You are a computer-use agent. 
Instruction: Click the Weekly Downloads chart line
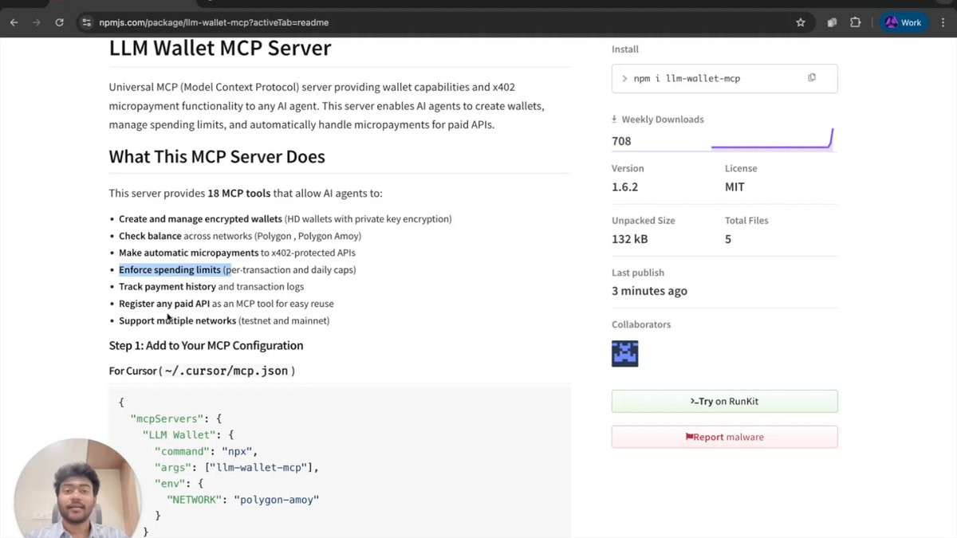[x=772, y=140]
